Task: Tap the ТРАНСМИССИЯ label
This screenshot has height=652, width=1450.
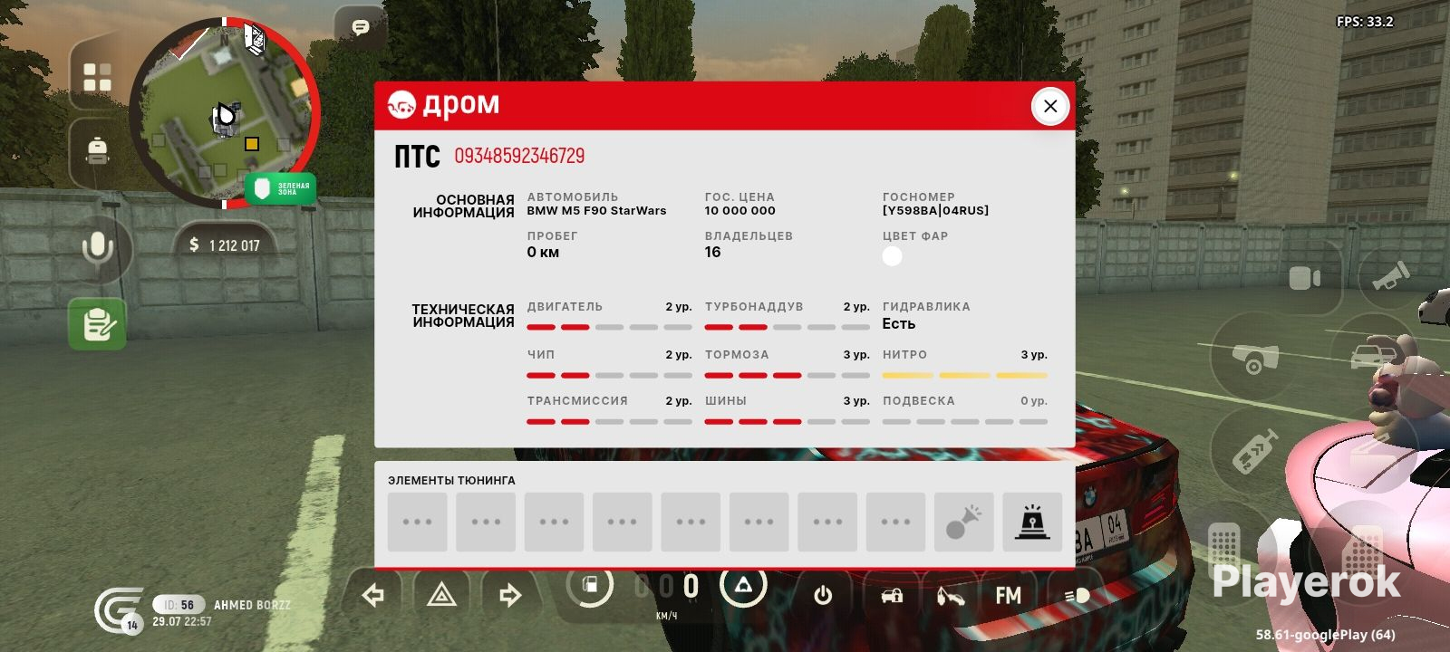Action: [x=577, y=401]
